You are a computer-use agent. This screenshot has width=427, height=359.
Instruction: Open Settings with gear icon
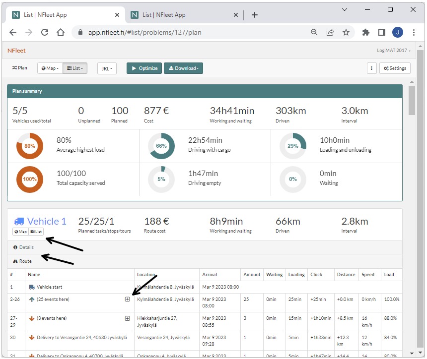[x=395, y=68]
